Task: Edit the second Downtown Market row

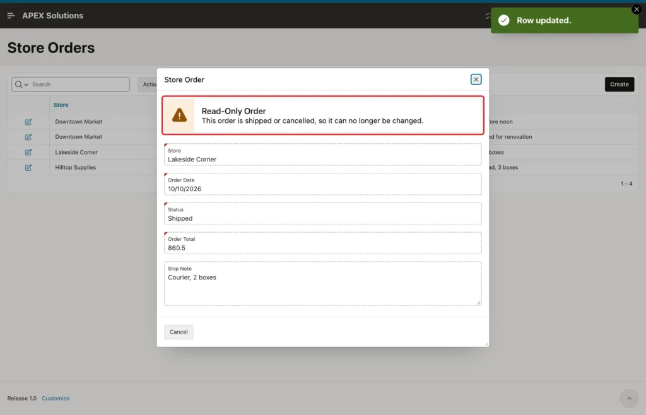Action: coord(28,137)
